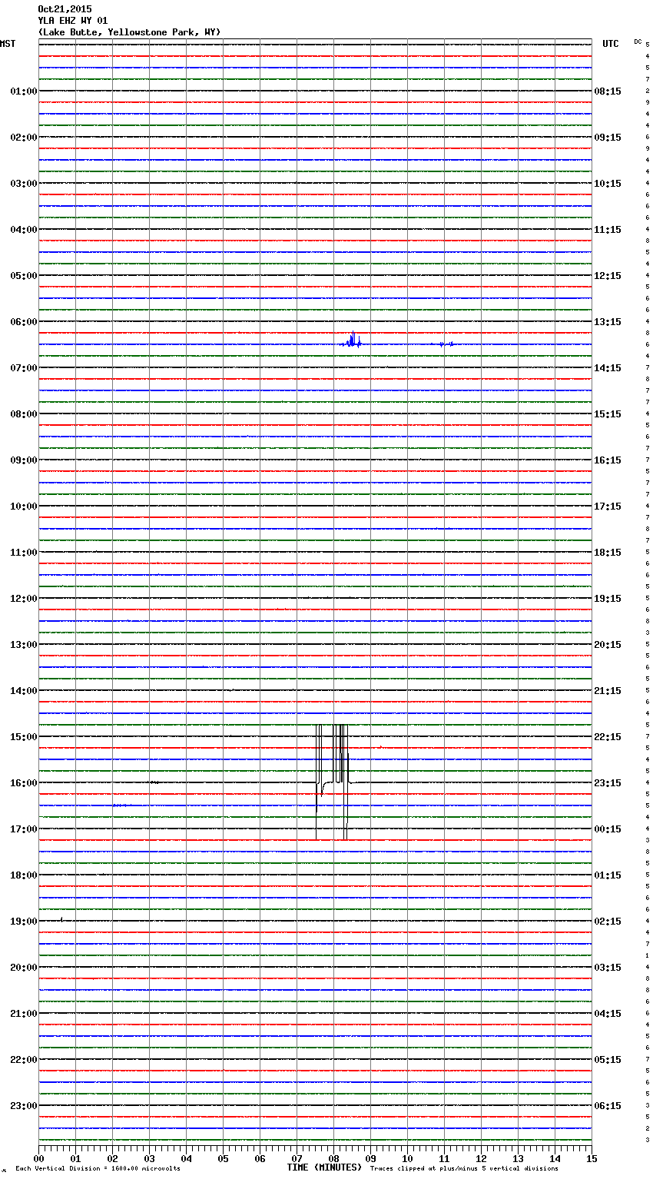The image size is (653, 1179).
Task: Select the 22:15 UTC time label
Action: pos(608,737)
